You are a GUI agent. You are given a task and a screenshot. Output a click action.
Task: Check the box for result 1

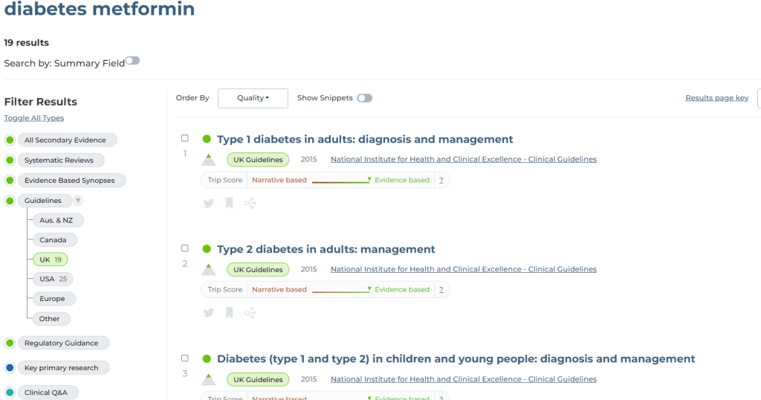pos(185,138)
